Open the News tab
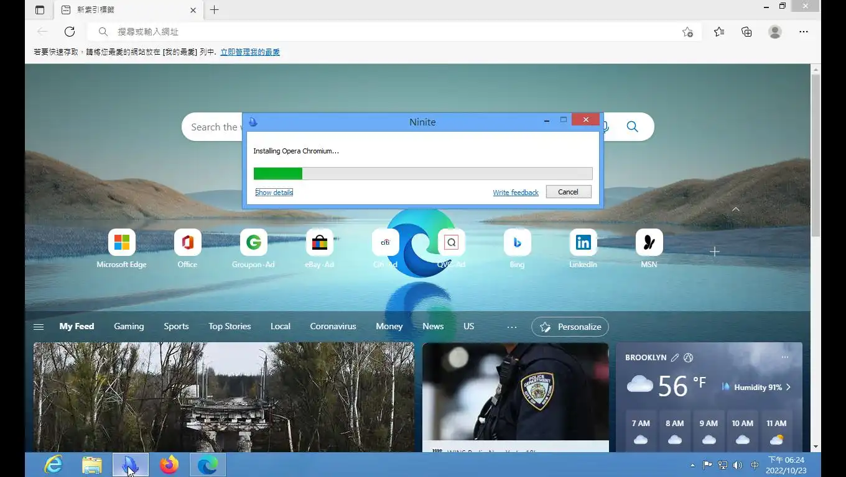Screen dimensions: 846x477 433,326
